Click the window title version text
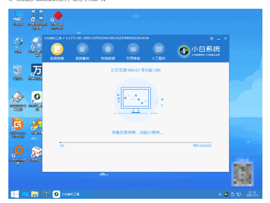 (x=96, y=38)
